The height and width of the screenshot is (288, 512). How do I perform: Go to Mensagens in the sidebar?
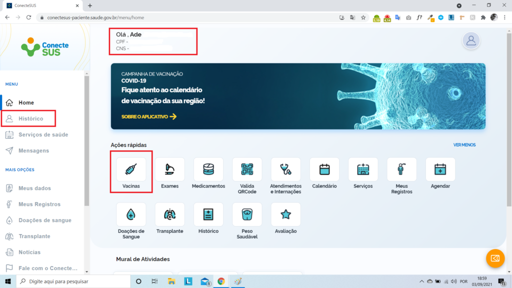click(x=33, y=150)
